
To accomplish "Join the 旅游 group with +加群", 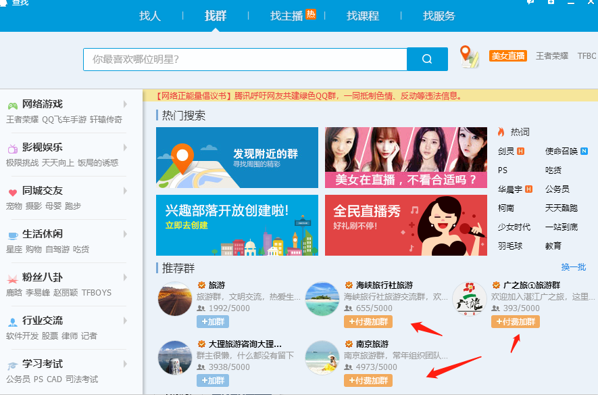I will (213, 322).
